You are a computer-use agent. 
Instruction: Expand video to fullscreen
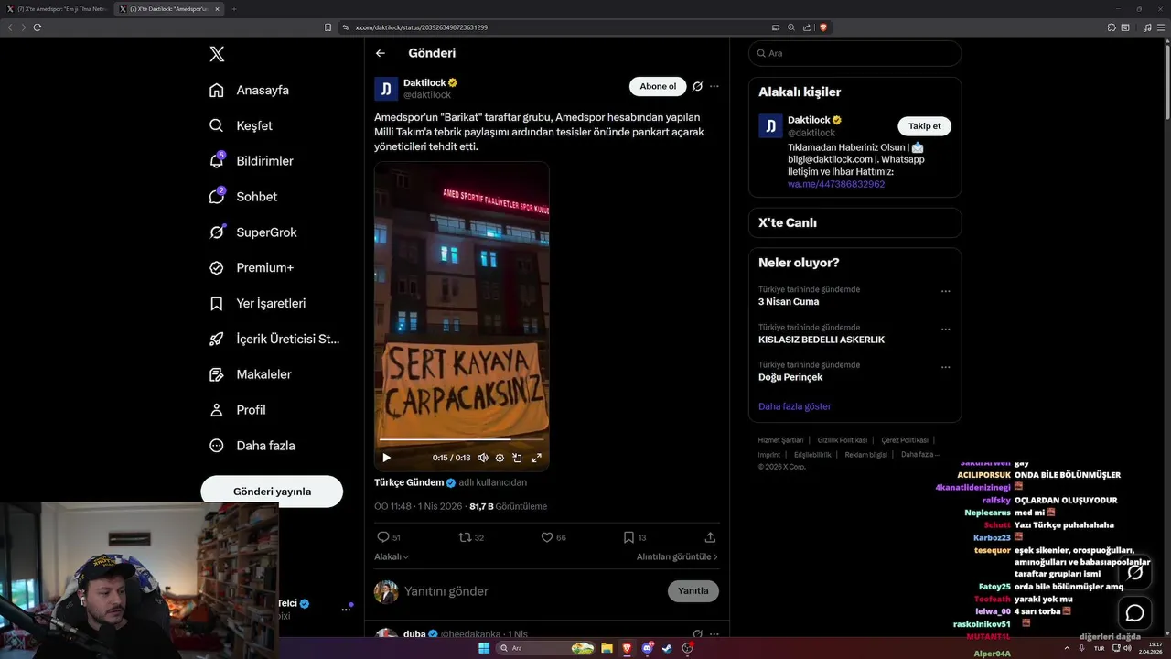pyautogui.click(x=537, y=458)
